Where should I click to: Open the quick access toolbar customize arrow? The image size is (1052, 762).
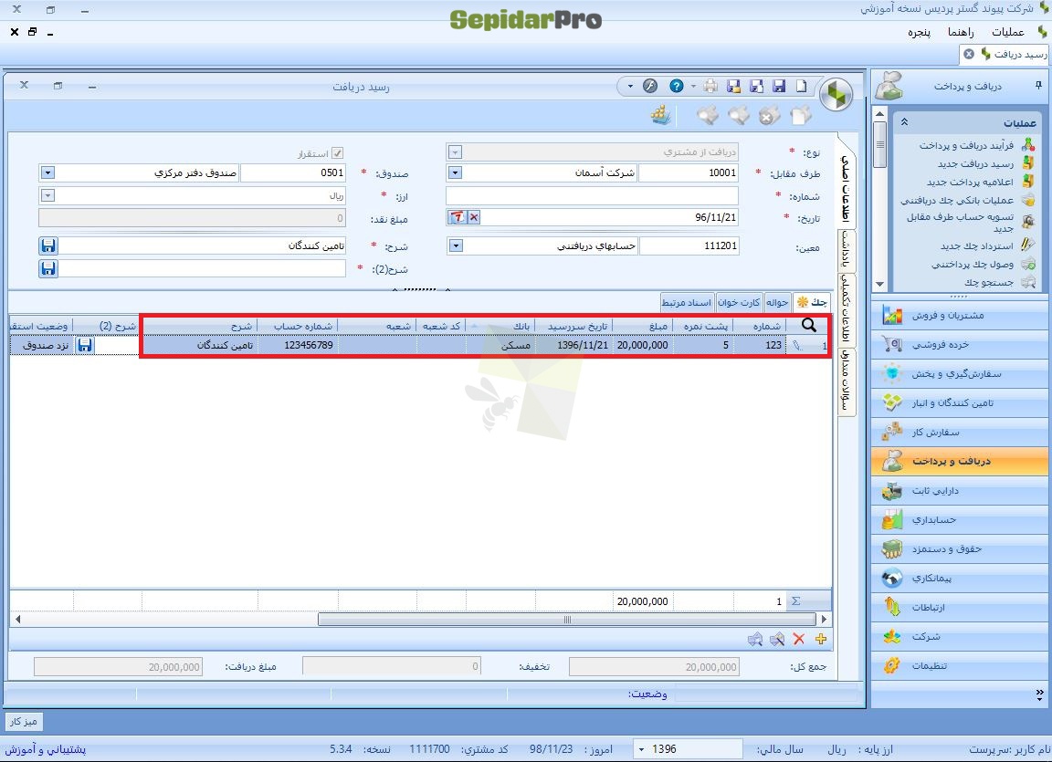tap(629, 86)
